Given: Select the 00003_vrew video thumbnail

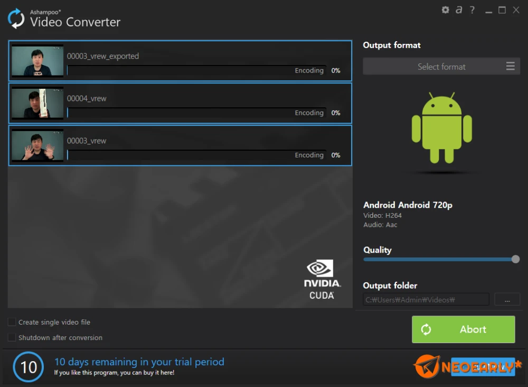Looking at the screenshot, I should pos(37,145).
